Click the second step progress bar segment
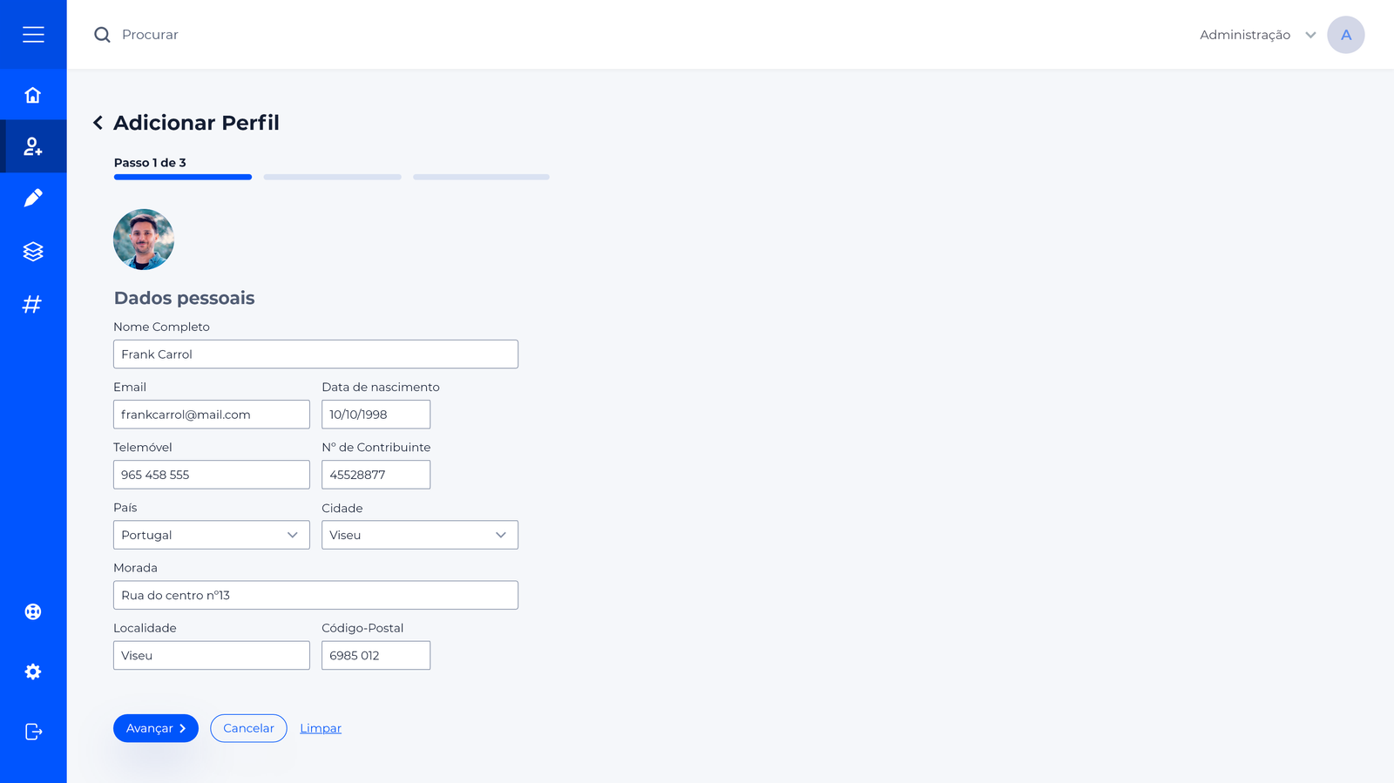The width and height of the screenshot is (1394, 783). click(x=332, y=177)
